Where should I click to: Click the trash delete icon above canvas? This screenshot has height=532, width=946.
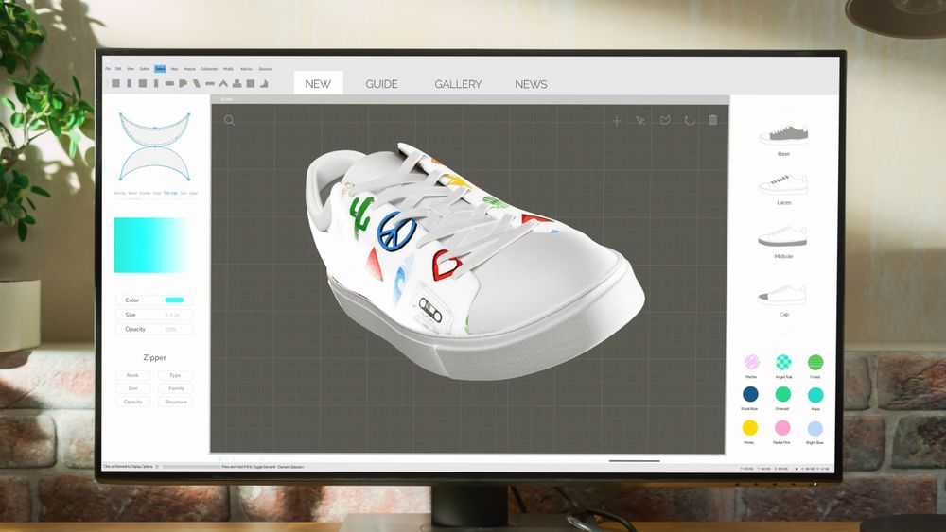[x=713, y=120]
